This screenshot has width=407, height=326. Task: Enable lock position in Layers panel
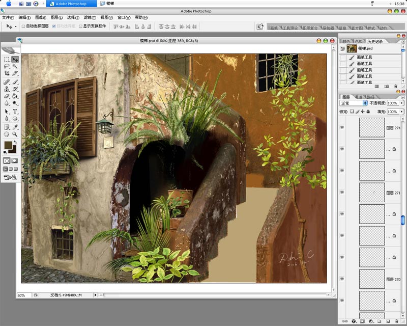pos(363,112)
